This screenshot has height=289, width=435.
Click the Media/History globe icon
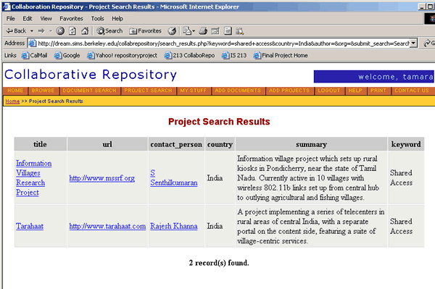[172, 30]
